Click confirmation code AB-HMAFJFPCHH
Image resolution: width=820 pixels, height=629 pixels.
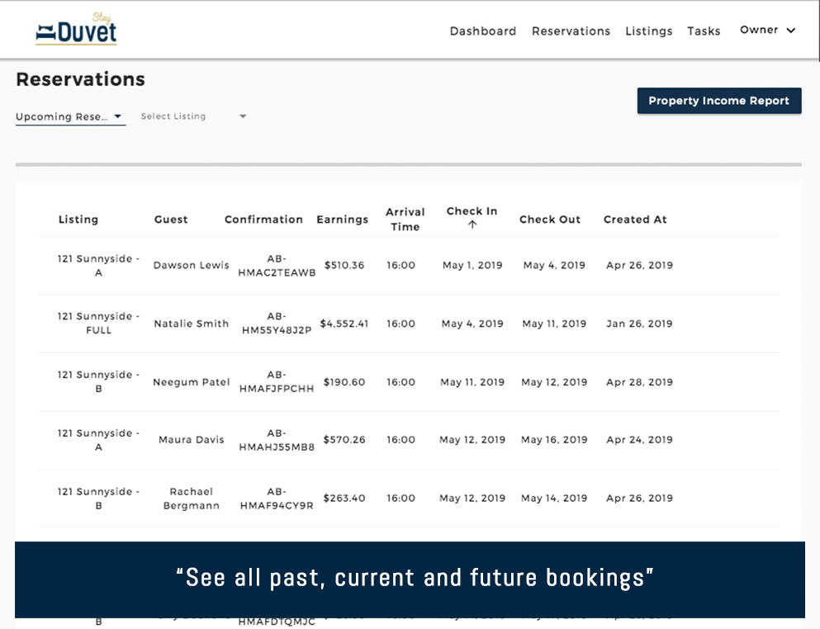tap(276, 382)
